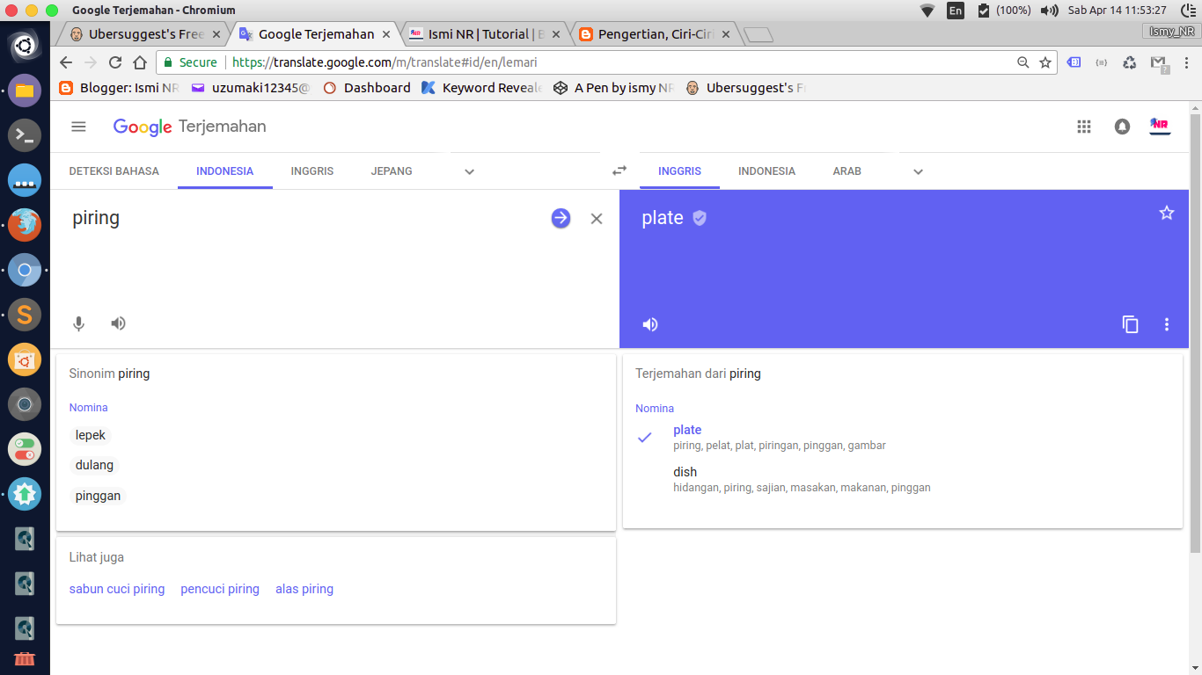Open Sublime Text from the dock

tap(25, 314)
